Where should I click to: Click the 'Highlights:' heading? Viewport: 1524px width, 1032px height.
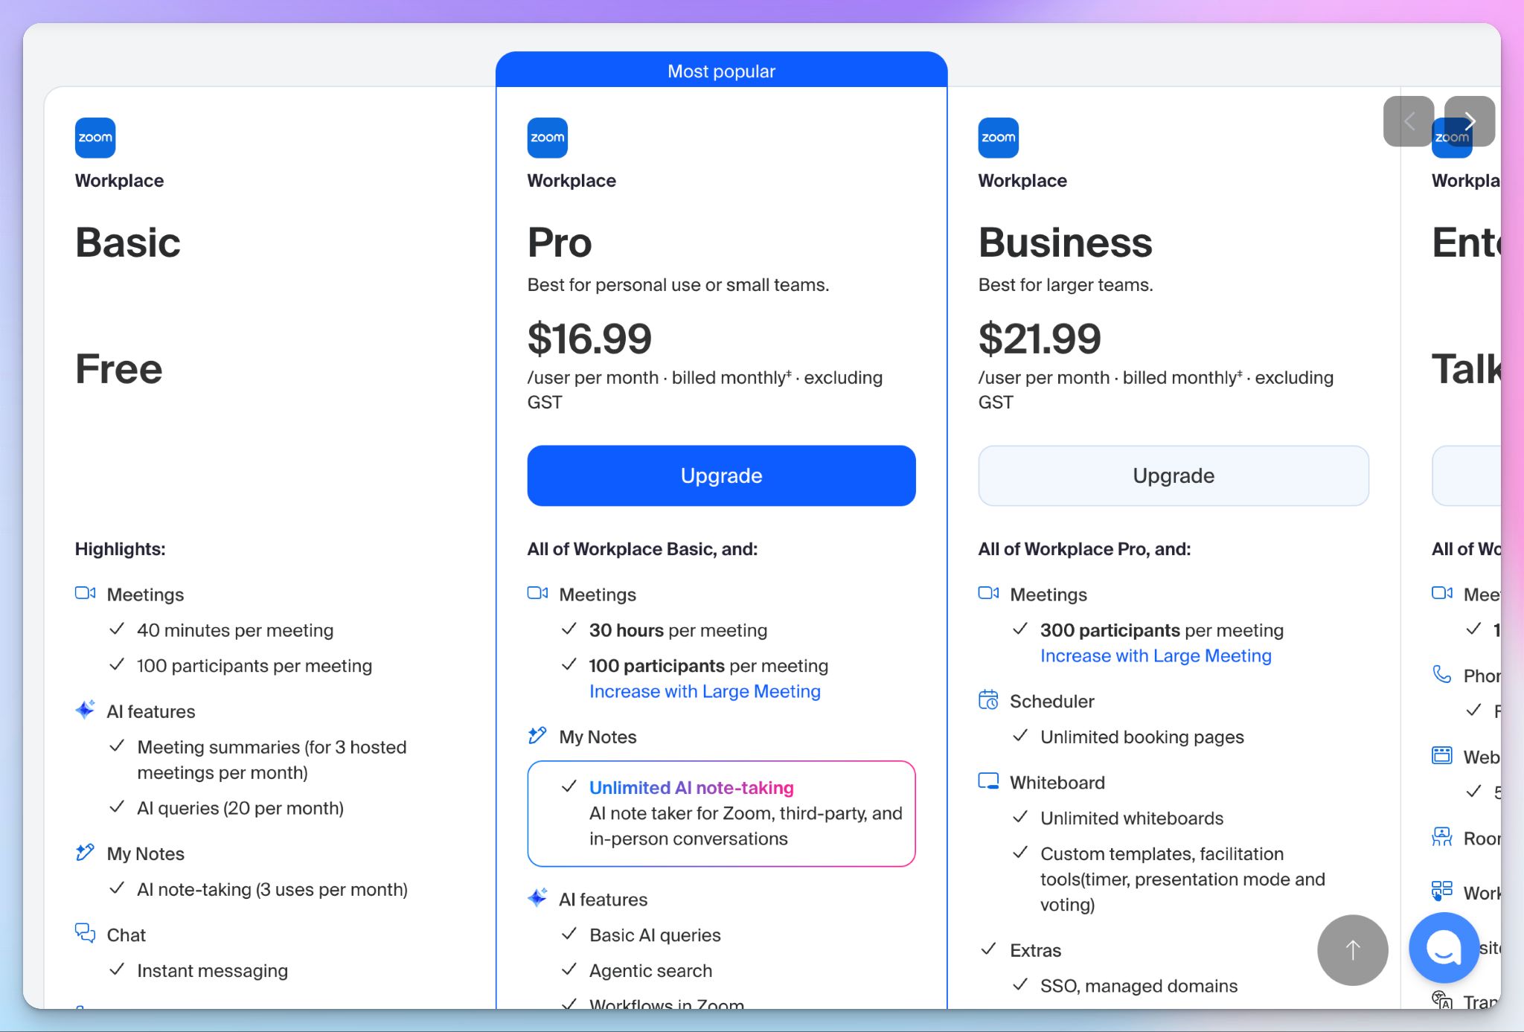121,549
